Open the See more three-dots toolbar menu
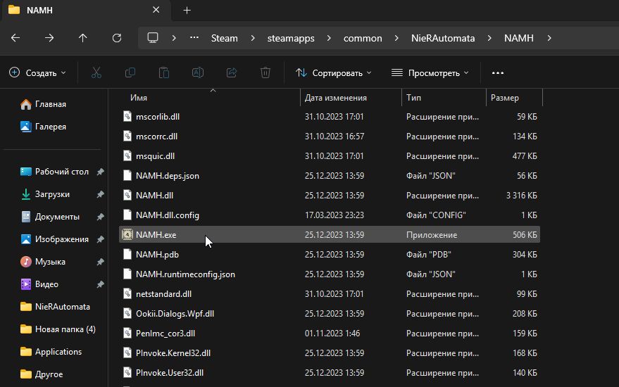Viewport: 619px width, 387px height. tap(498, 73)
